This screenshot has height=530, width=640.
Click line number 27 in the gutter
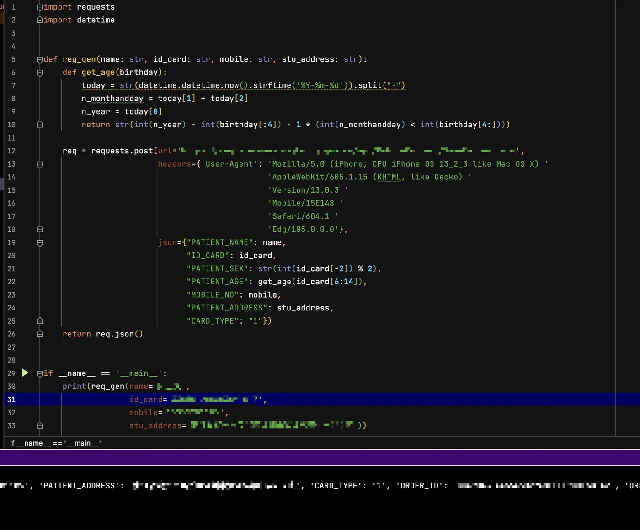click(x=11, y=347)
